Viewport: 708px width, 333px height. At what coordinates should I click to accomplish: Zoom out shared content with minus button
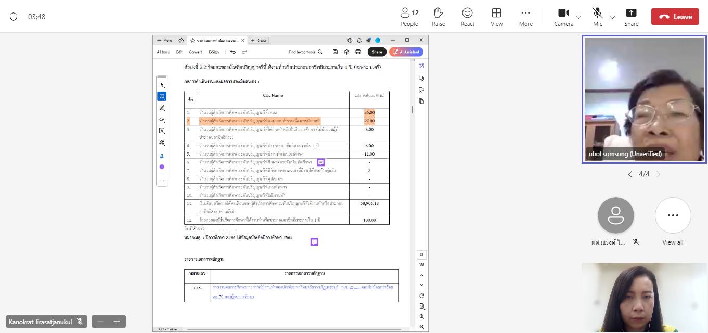100,322
